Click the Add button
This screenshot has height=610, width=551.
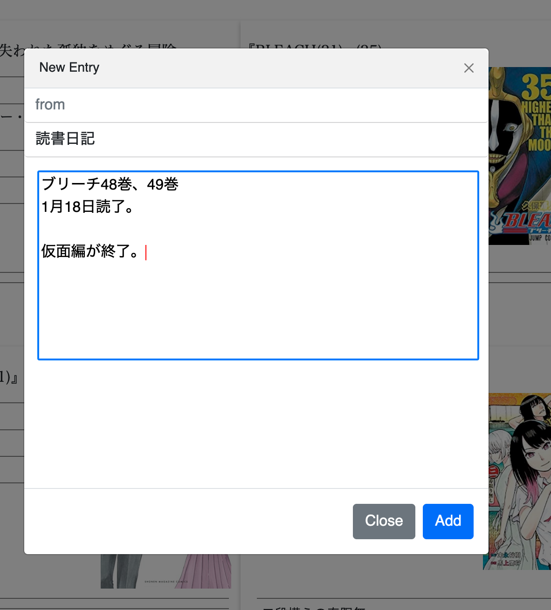pos(448,521)
